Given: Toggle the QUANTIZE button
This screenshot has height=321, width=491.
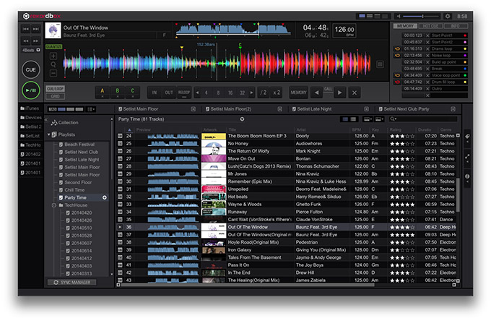Looking at the screenshot, I should coord(54,47).
